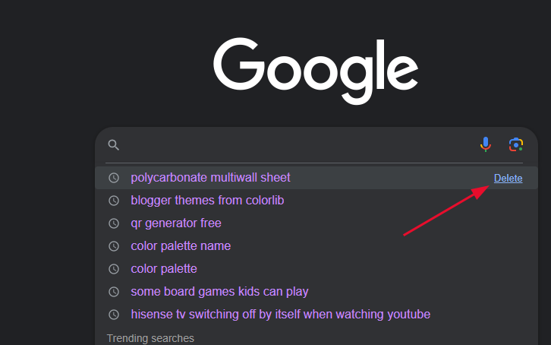This screenshot has width=551, height=345.
Task: Click the clock icon on the 'color palette' suggestion row, not 'color palette name'
Action: [x=114, y=269]
